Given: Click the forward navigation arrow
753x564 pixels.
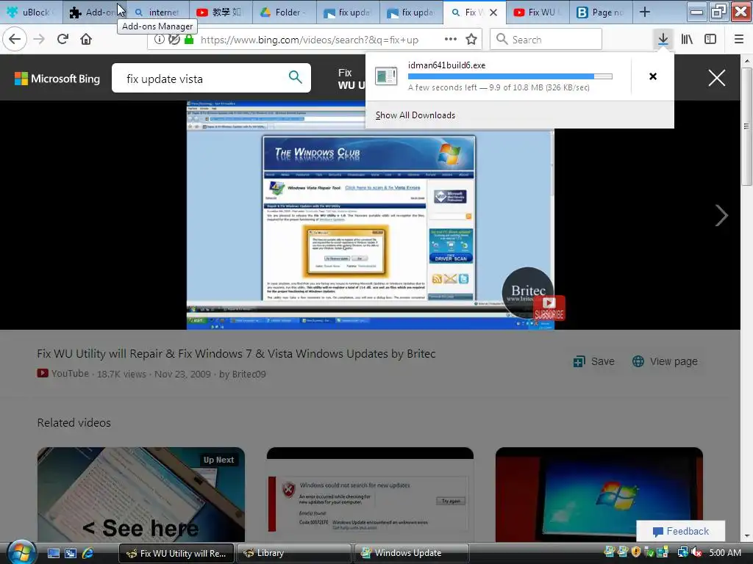Looking at the screenshot, I should click(39, 40).
